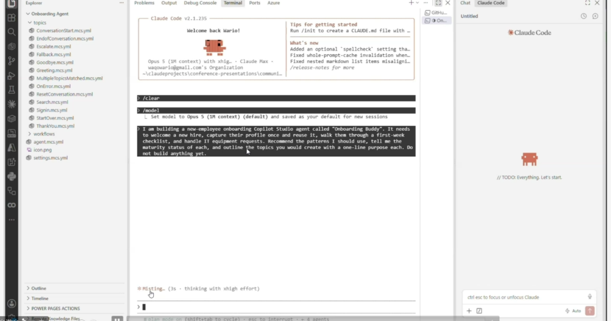Screen dimensions: 611x321
Task: Open the Extensions view in activity bar
Action: tap(12, 18)
